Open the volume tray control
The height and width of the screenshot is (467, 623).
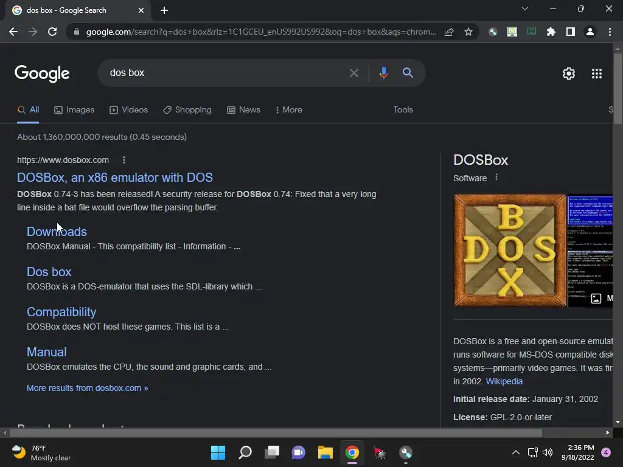548,452
